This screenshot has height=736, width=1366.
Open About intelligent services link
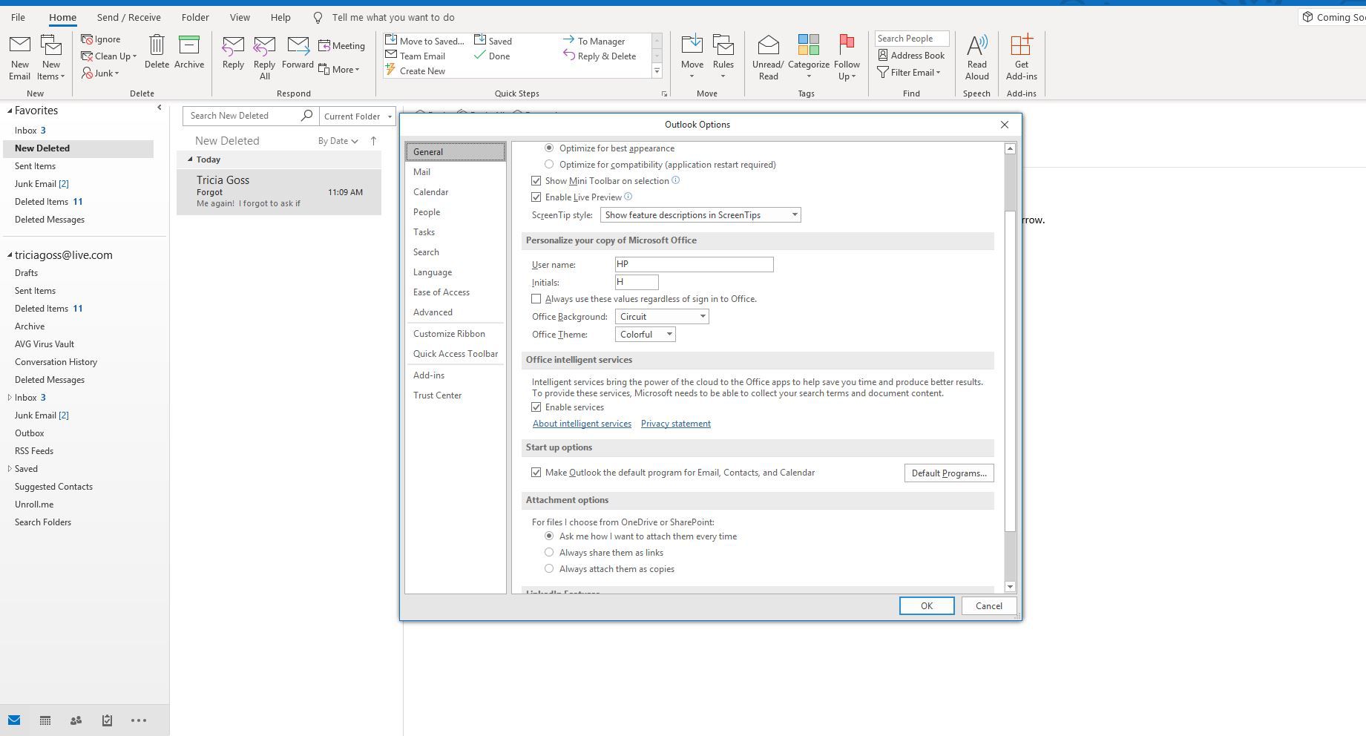582,424
